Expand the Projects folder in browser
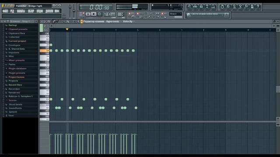Screen dimensions: 280x157 tap(13, 81)
